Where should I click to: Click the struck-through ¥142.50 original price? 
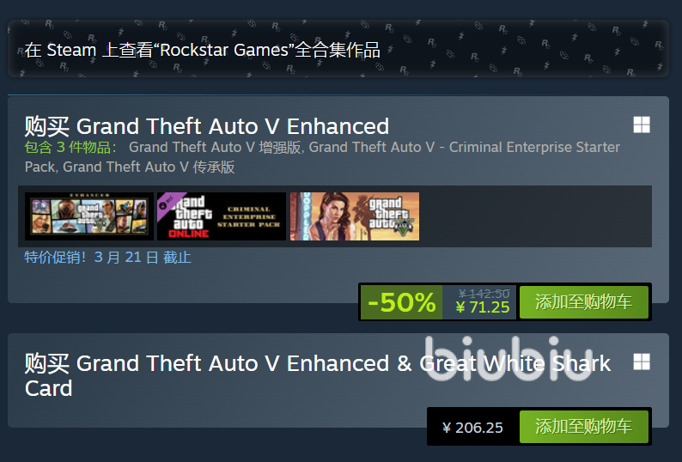[484, 294]
